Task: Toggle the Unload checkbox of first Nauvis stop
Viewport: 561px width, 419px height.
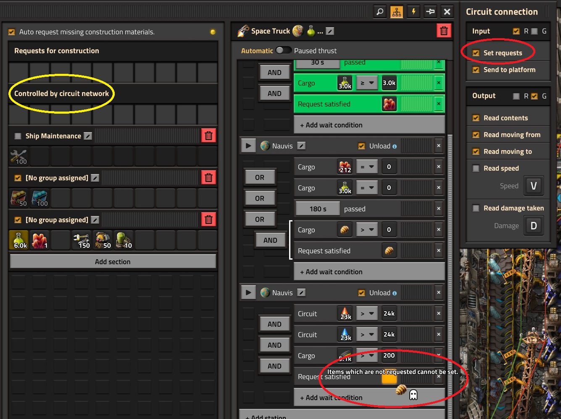Action: pyautogui.click(x=361, y=146)
